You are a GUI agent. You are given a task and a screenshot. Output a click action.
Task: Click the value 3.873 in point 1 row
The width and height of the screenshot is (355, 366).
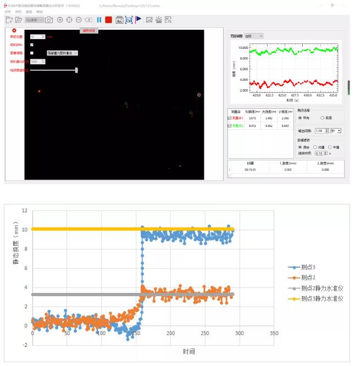[252, 118]
